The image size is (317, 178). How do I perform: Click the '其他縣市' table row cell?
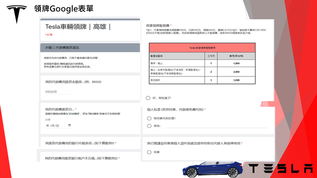177,80
